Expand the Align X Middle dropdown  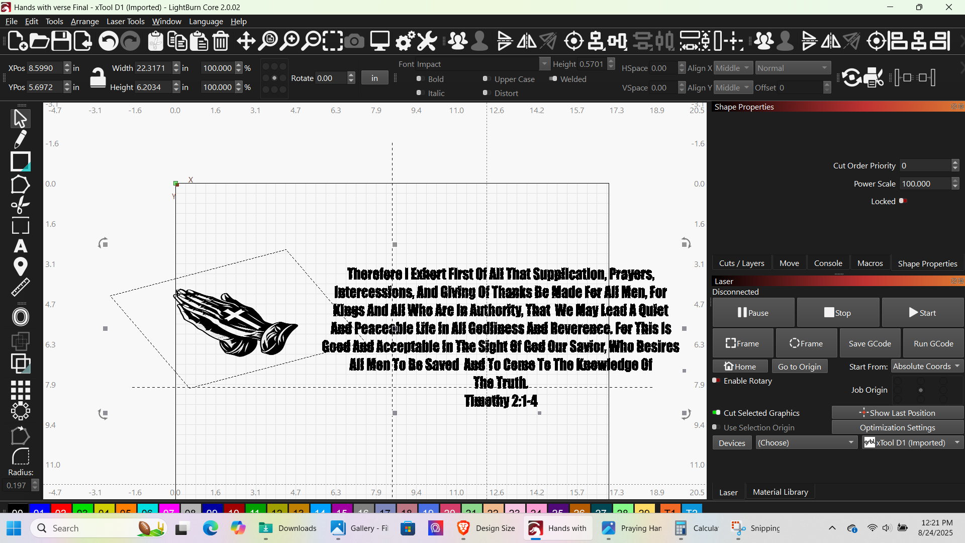733,68
